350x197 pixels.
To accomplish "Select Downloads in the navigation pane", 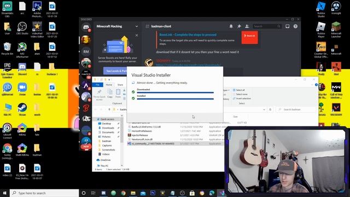I will 108,128.
